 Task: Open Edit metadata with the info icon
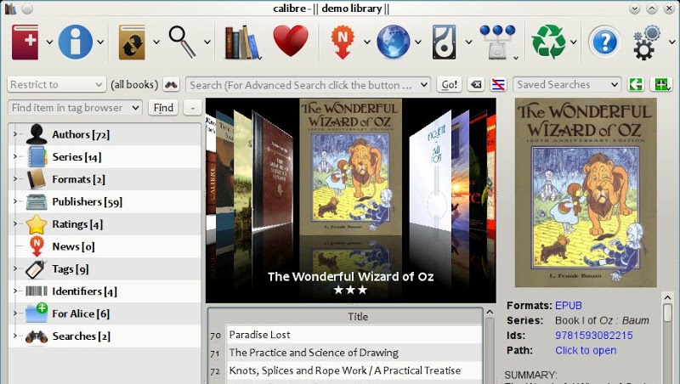76,42
